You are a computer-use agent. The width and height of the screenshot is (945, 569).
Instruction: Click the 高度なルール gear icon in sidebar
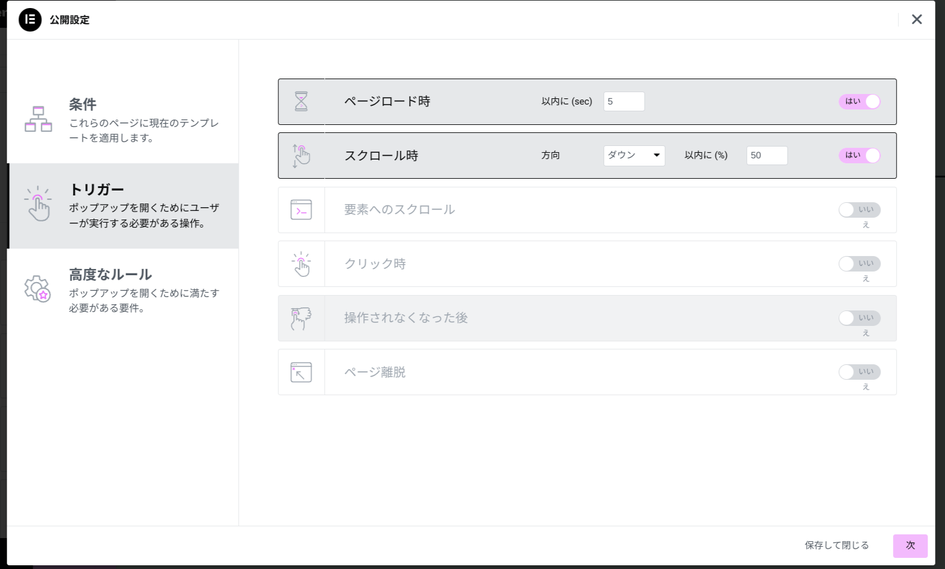click(x=38, y=289)
